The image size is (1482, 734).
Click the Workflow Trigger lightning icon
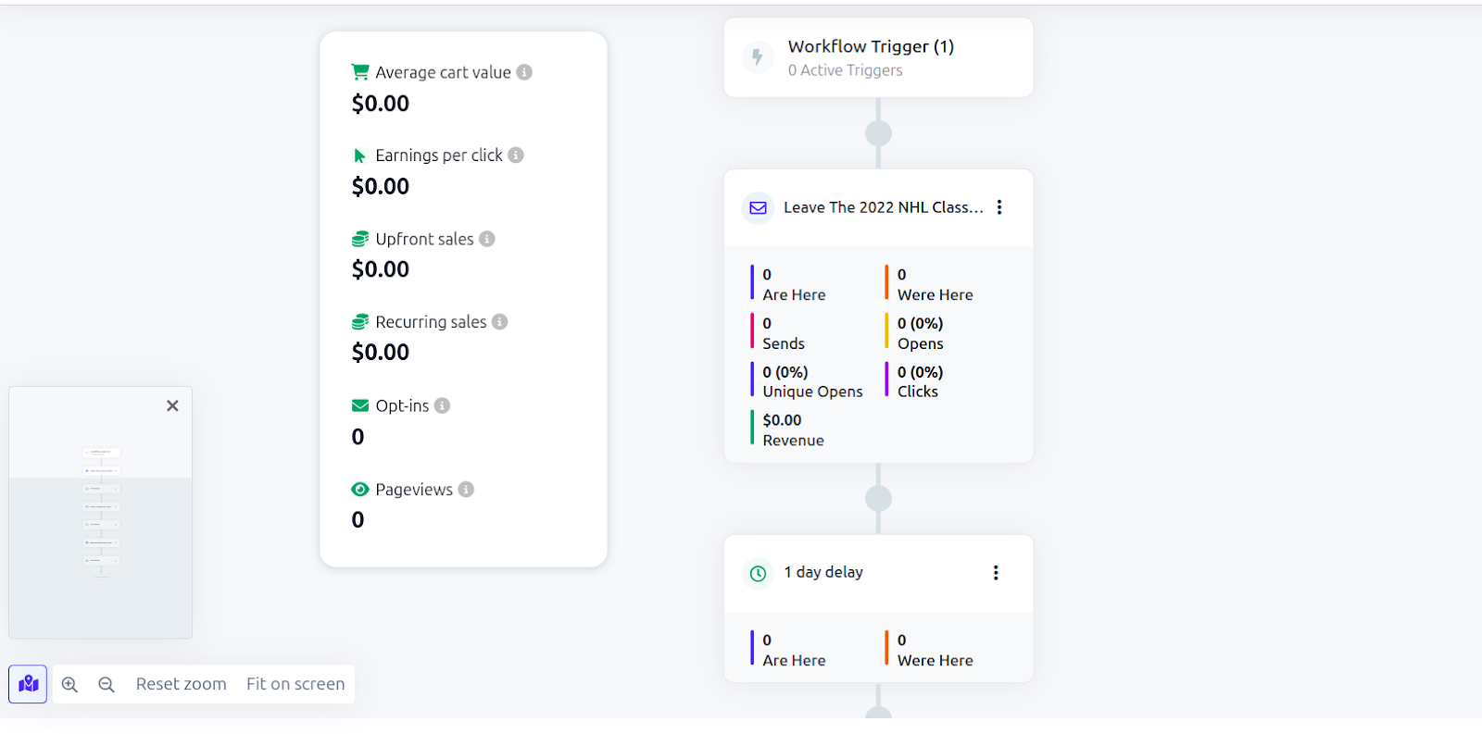[x=758, y=57]
